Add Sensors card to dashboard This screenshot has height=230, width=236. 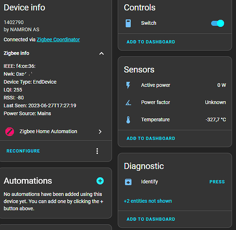pyautogui.click(x=151, y=138)
